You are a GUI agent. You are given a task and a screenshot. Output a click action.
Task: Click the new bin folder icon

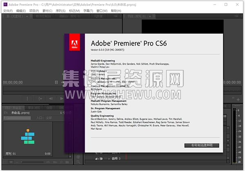pyautogui.click(x=67, y=162)
